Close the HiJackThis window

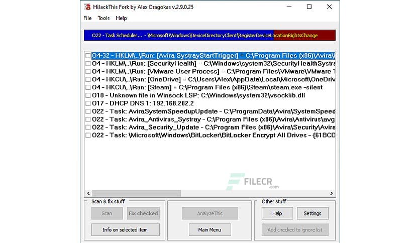click(x=329, y=7)
